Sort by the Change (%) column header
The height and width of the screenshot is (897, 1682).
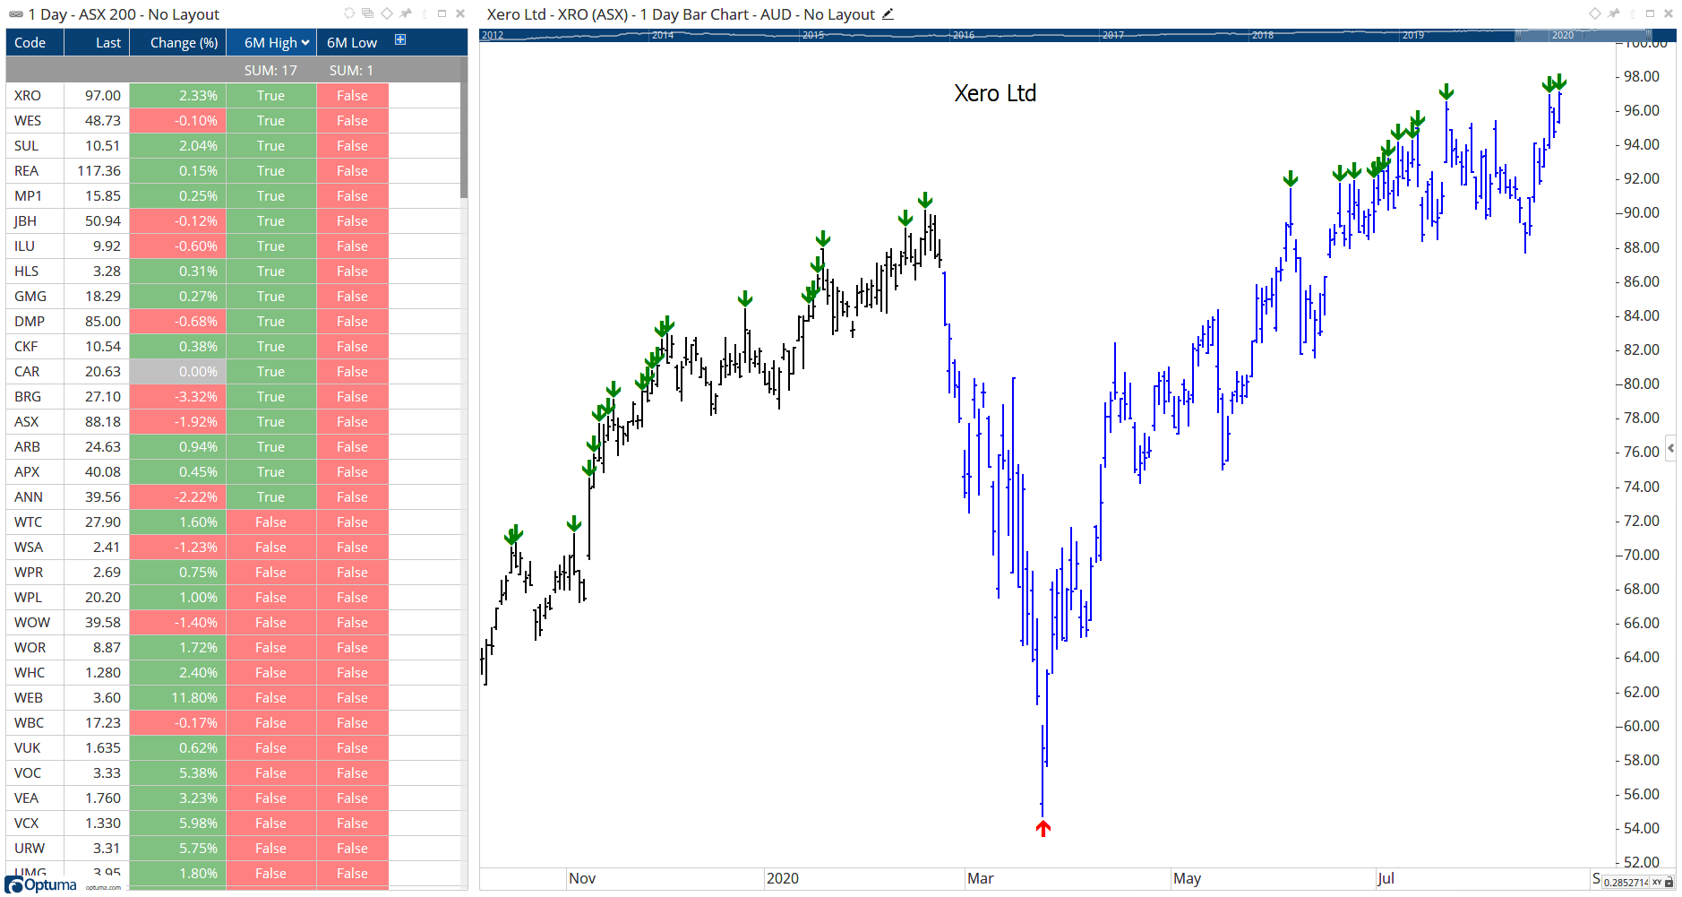(x=178, y=42)
